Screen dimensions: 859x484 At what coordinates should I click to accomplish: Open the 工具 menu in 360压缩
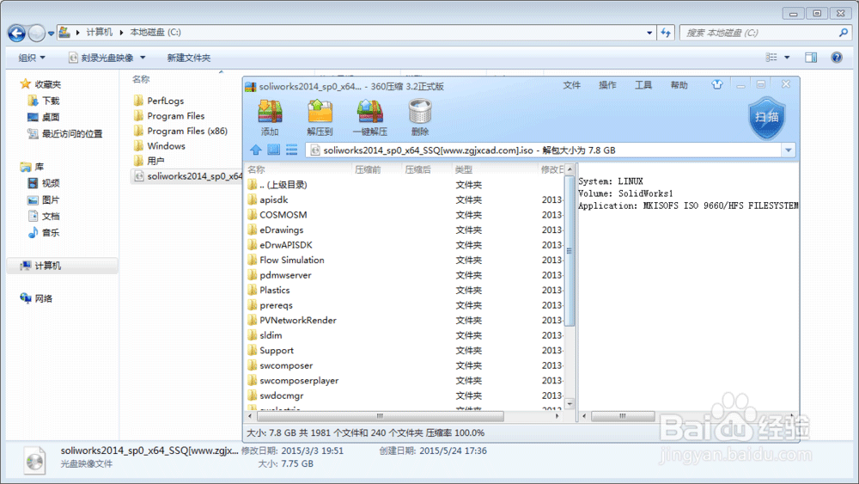click(643, 85)
